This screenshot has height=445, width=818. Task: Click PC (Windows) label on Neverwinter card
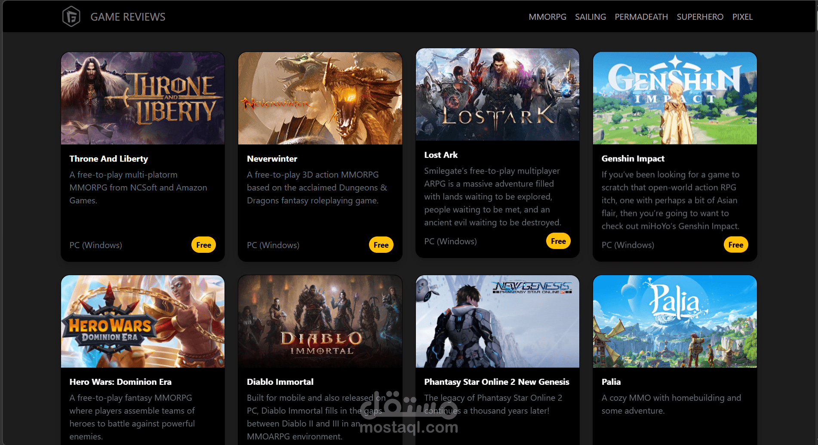click(x=273, y=245)
